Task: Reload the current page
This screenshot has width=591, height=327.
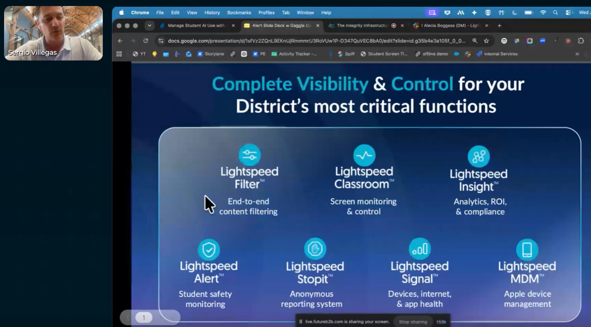Action: click(146, 41)
